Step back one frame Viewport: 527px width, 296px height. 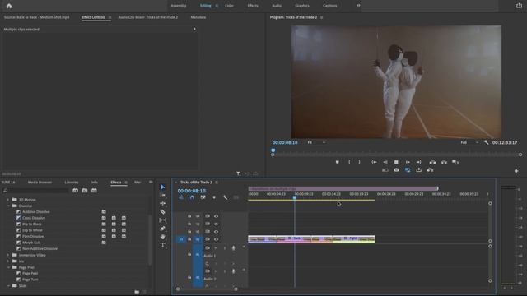(385, 162)
